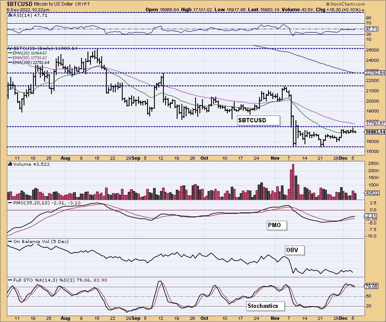The width and height of the screenshot is (386, 322).
Task: Click the 6-Dec-2022 10:22pm timestamp
Action: (28, 10)
